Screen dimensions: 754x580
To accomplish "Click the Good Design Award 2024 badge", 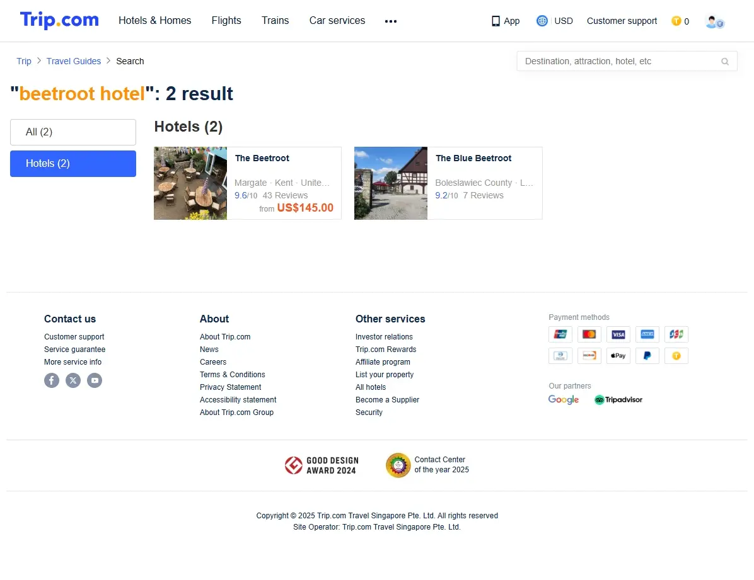I will tap(322, 465).
